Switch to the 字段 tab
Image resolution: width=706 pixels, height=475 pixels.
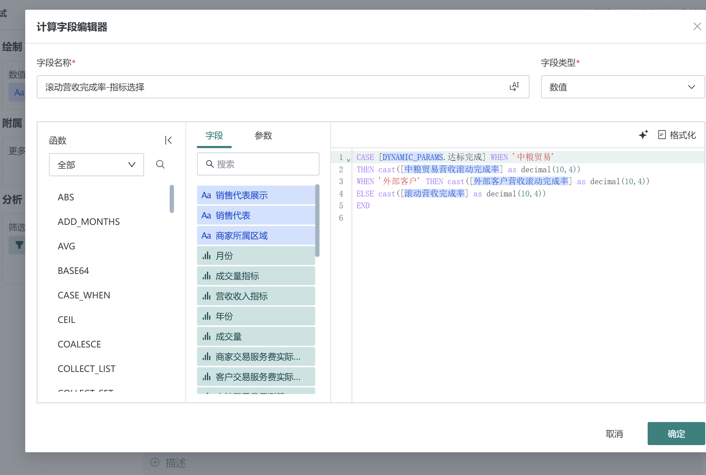point(214,136)
